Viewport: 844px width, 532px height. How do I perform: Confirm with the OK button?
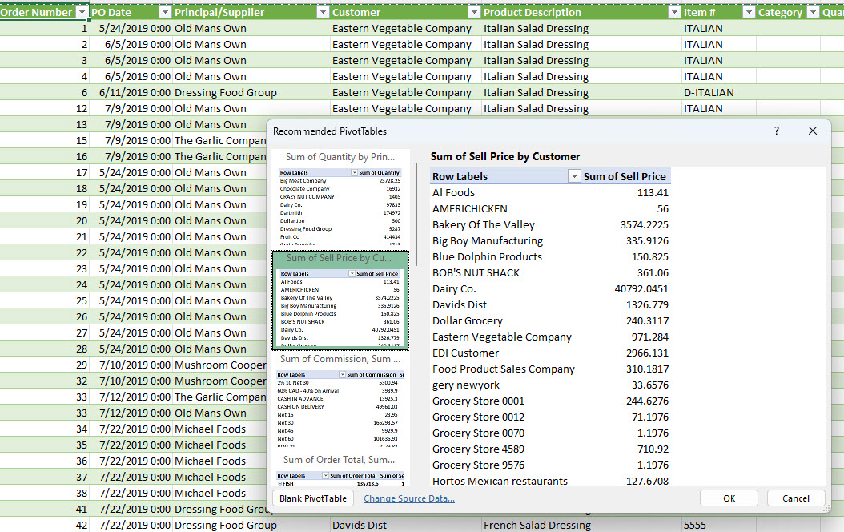coord(729,498)
